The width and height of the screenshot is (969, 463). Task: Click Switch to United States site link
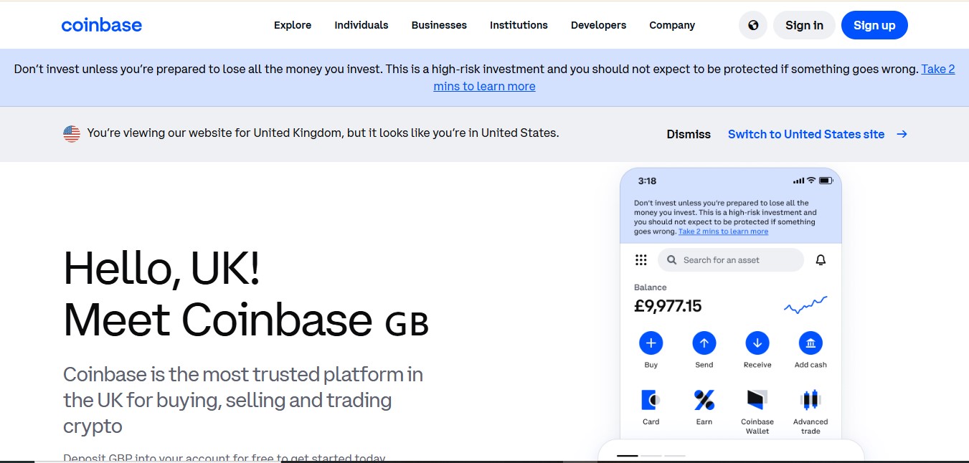click(806, 134)
